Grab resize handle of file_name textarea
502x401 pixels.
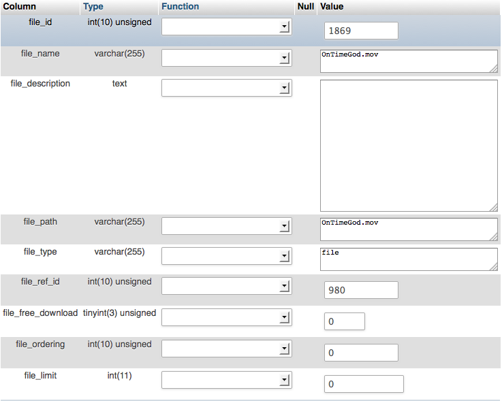494,69
